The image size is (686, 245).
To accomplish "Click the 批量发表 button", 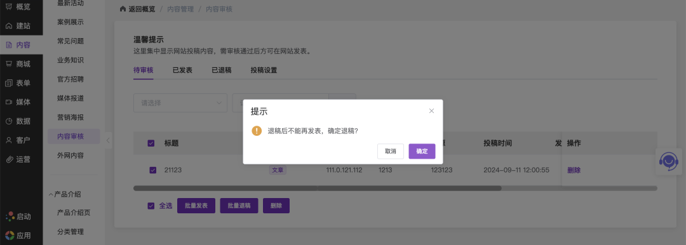I will coord(196,206).
